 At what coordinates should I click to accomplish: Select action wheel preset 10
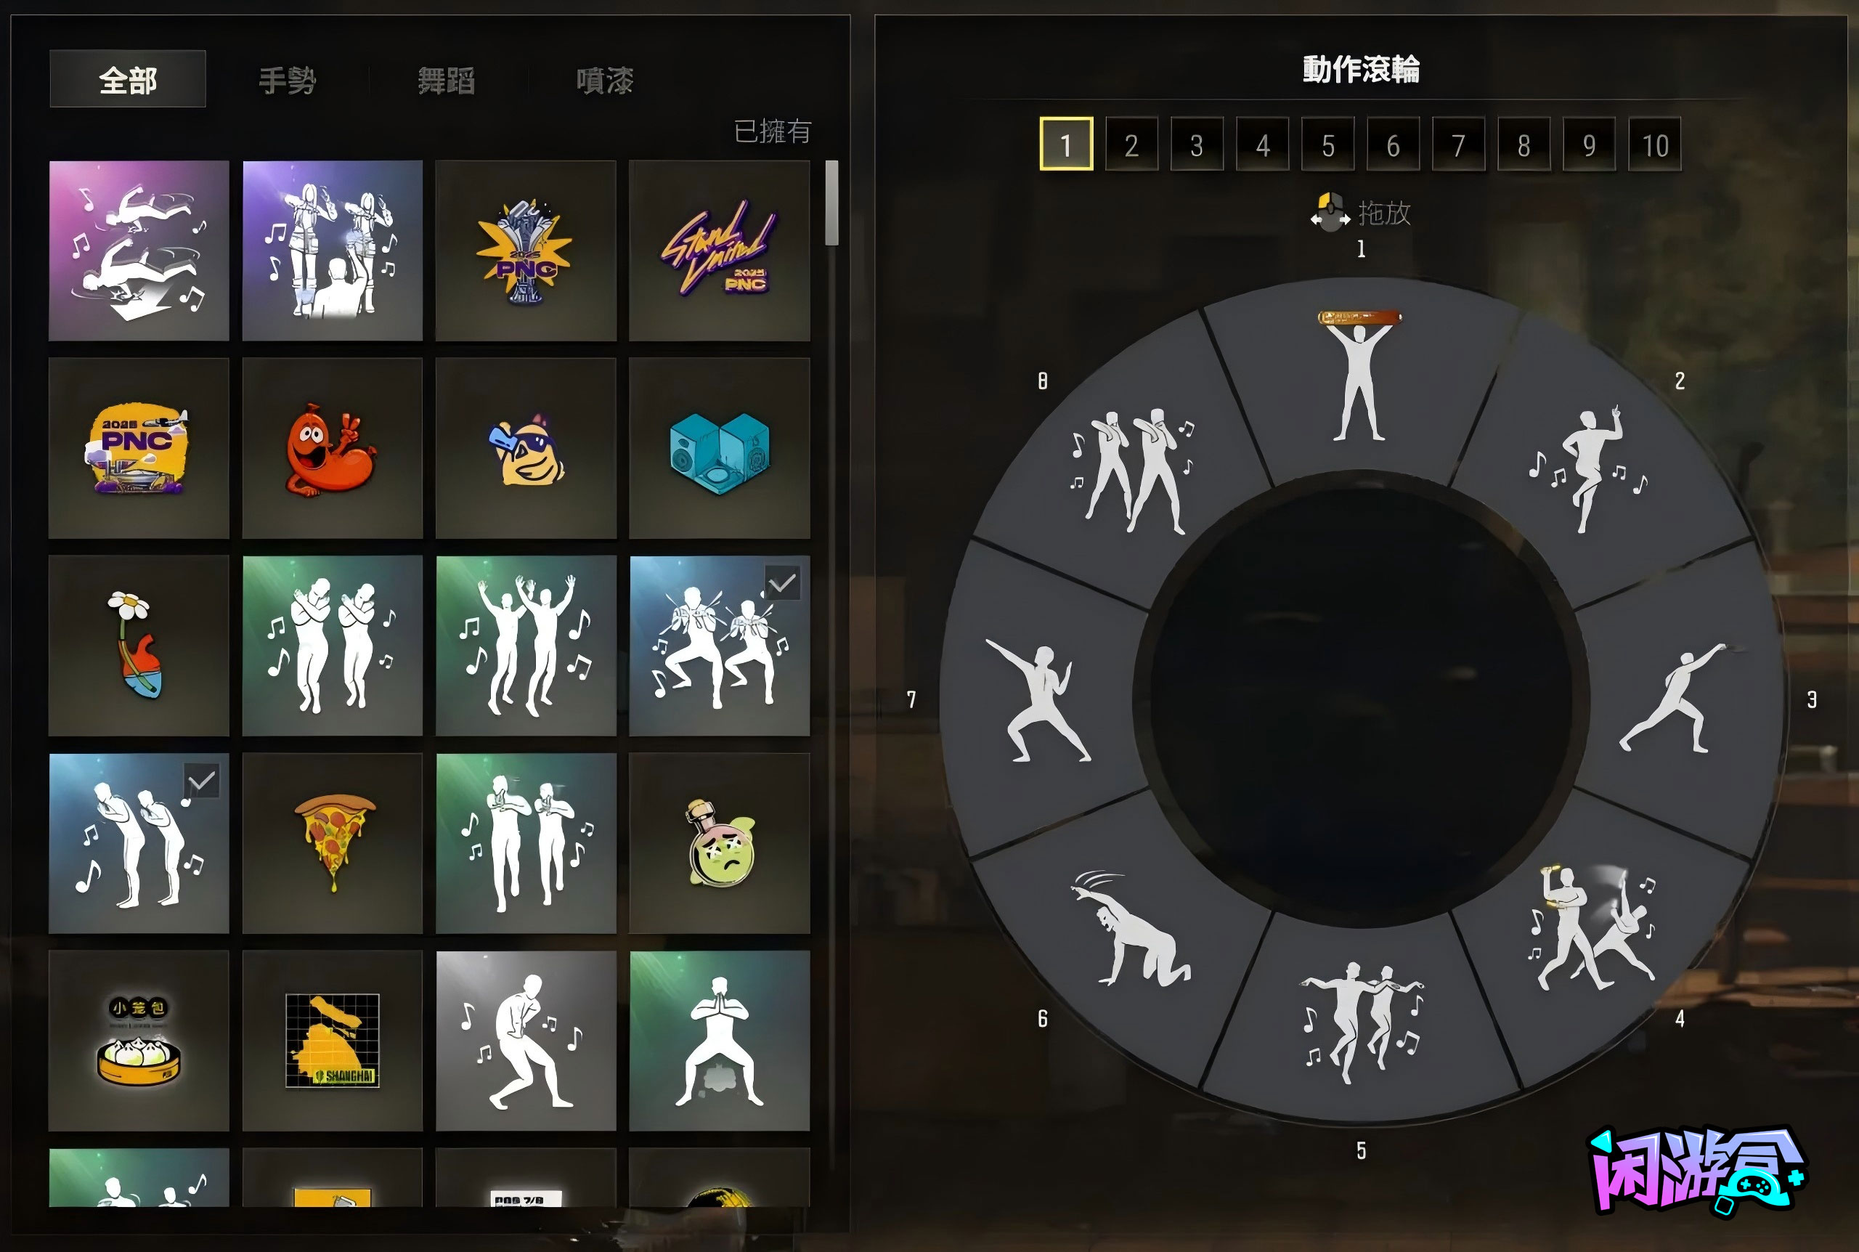point(1655,145)
